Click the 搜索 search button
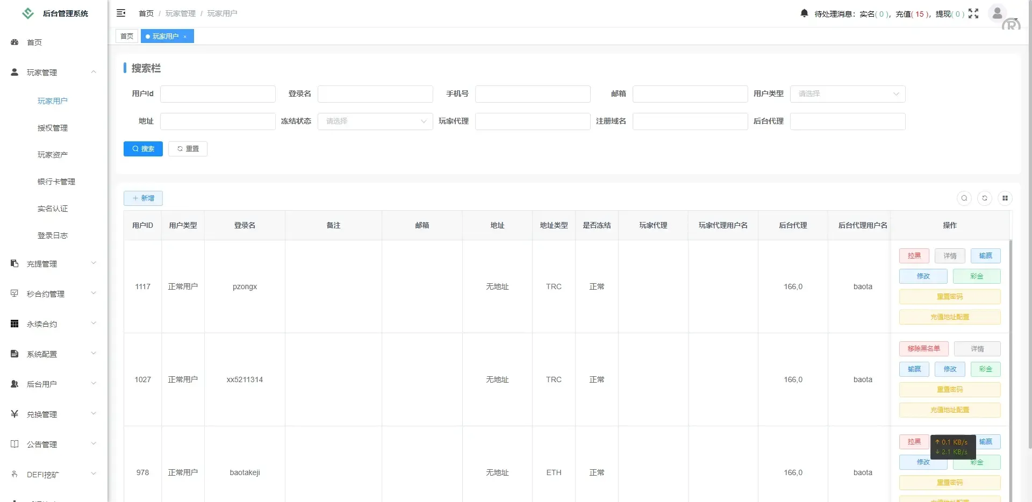Image resolution: width=1032 pixels, height=502 pixels. coord(142,149)
